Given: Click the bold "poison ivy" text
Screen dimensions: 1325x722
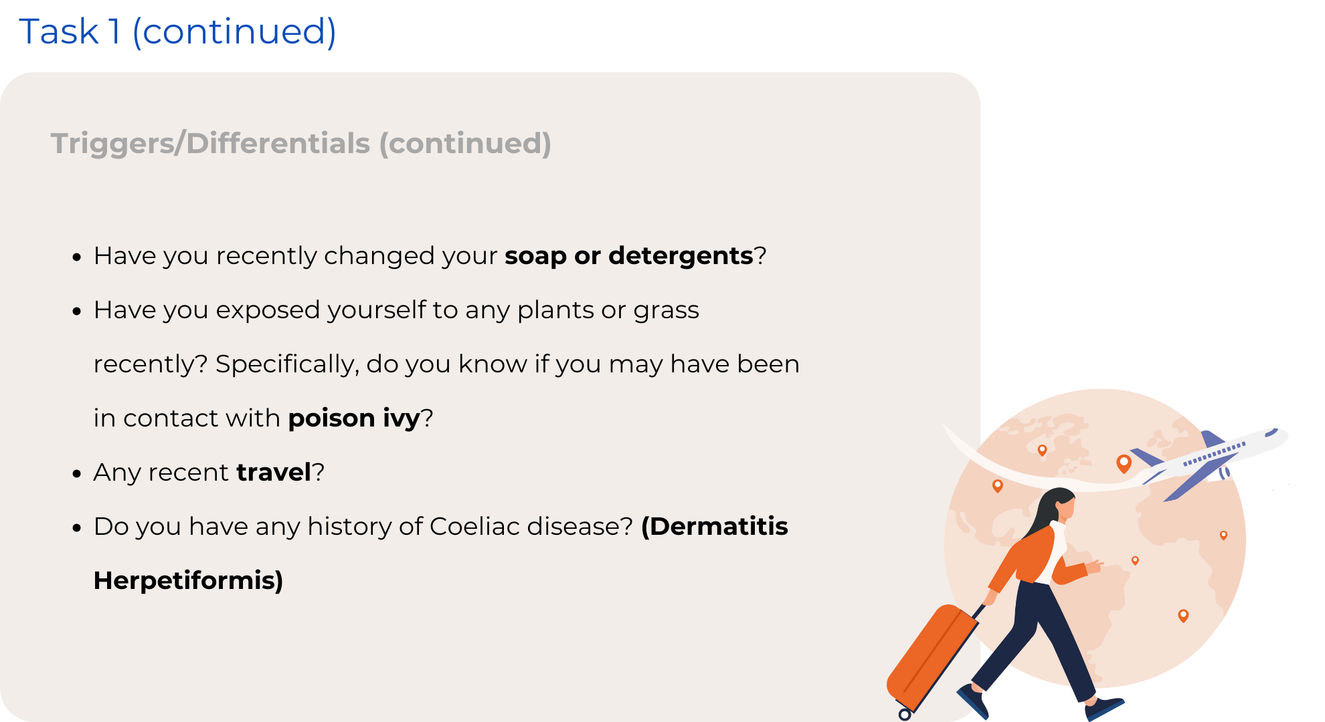Looking at the screenshot, I should pyautogui.click(x=353, y=418).
